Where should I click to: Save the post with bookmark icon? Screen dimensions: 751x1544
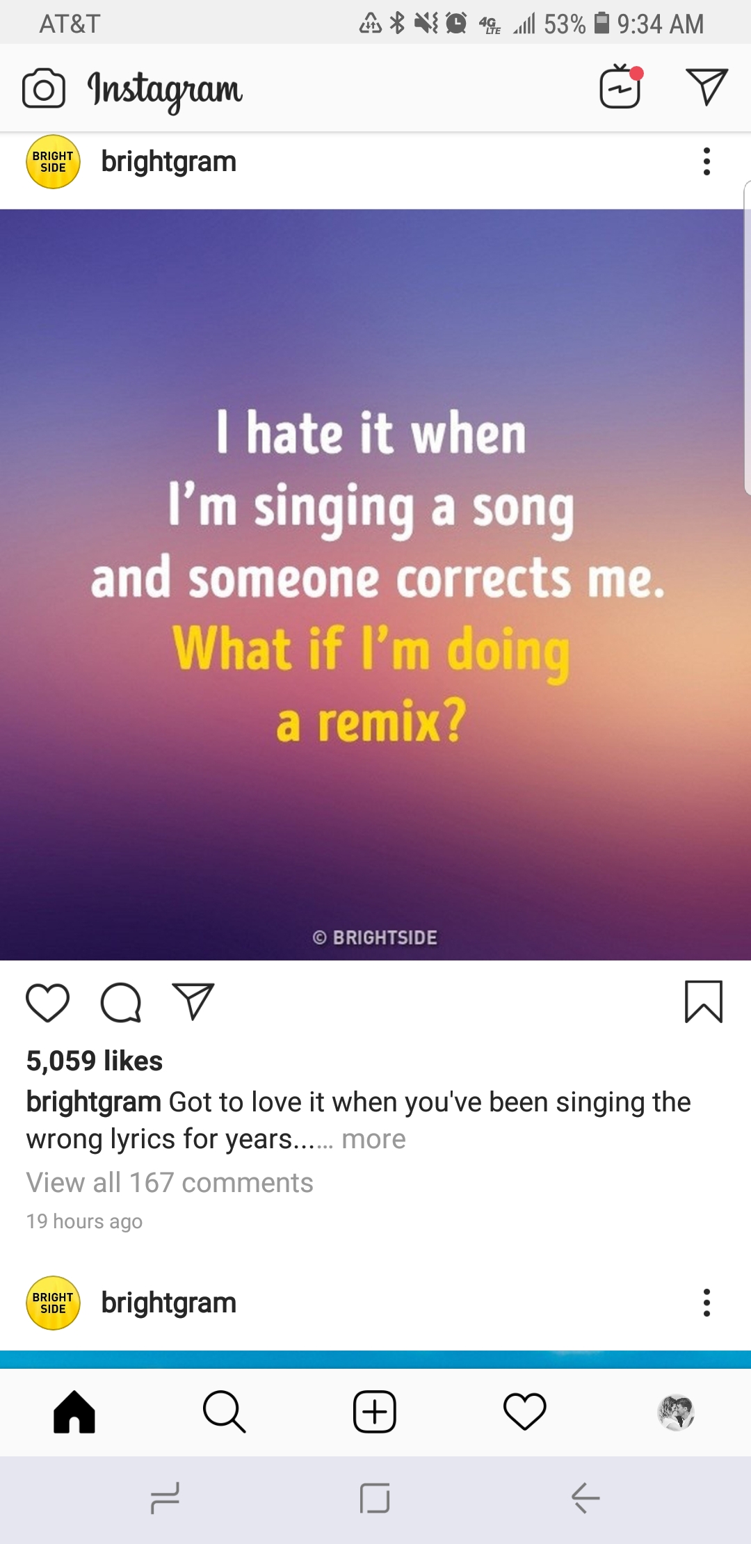click(704, 1002)
